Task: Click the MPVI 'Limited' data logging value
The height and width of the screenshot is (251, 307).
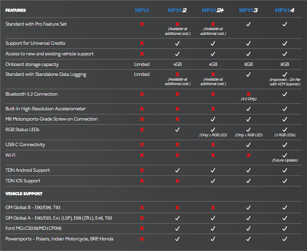Action: 142,74
